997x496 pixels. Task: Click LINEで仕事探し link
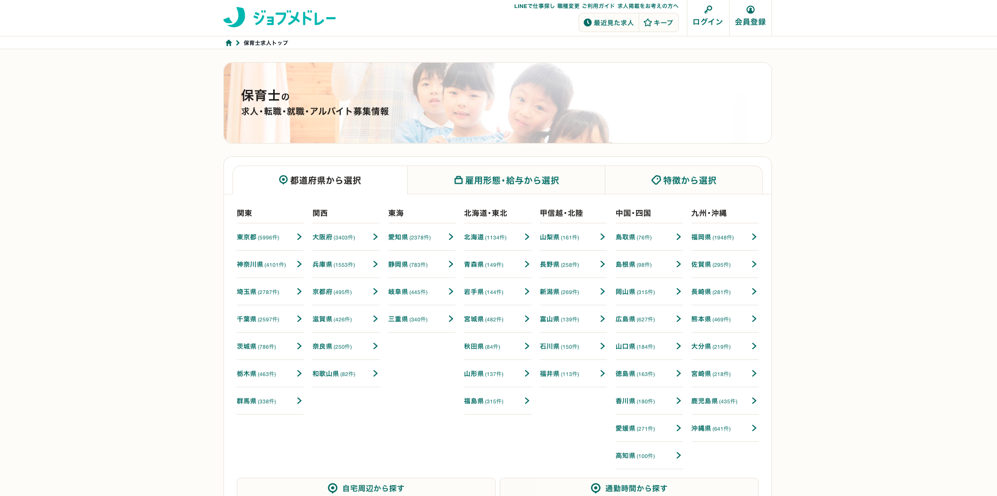pos(534,6)
